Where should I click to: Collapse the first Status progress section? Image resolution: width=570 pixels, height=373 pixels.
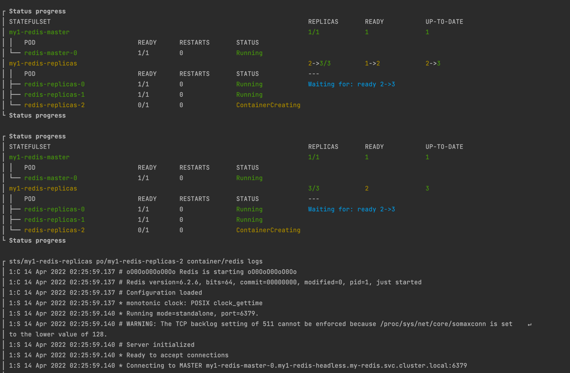(38, 11)
